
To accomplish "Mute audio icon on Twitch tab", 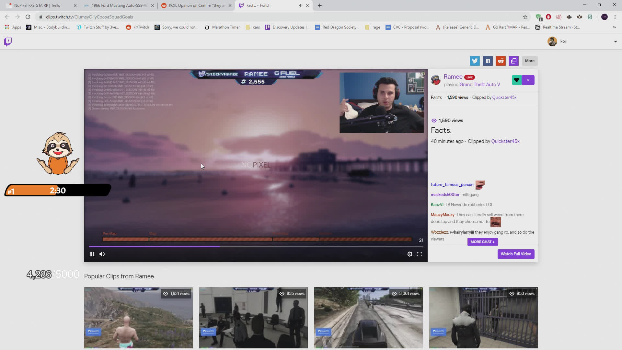I will coord(300,6).
